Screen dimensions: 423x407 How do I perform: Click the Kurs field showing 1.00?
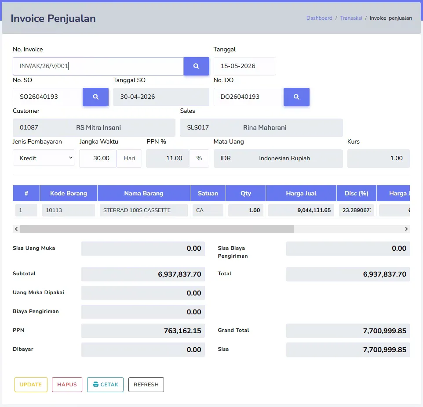[379, 158]
